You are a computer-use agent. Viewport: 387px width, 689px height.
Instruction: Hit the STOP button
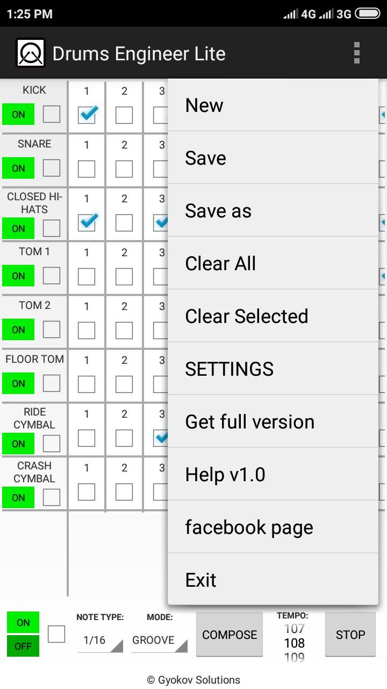(x=350, y=634)
